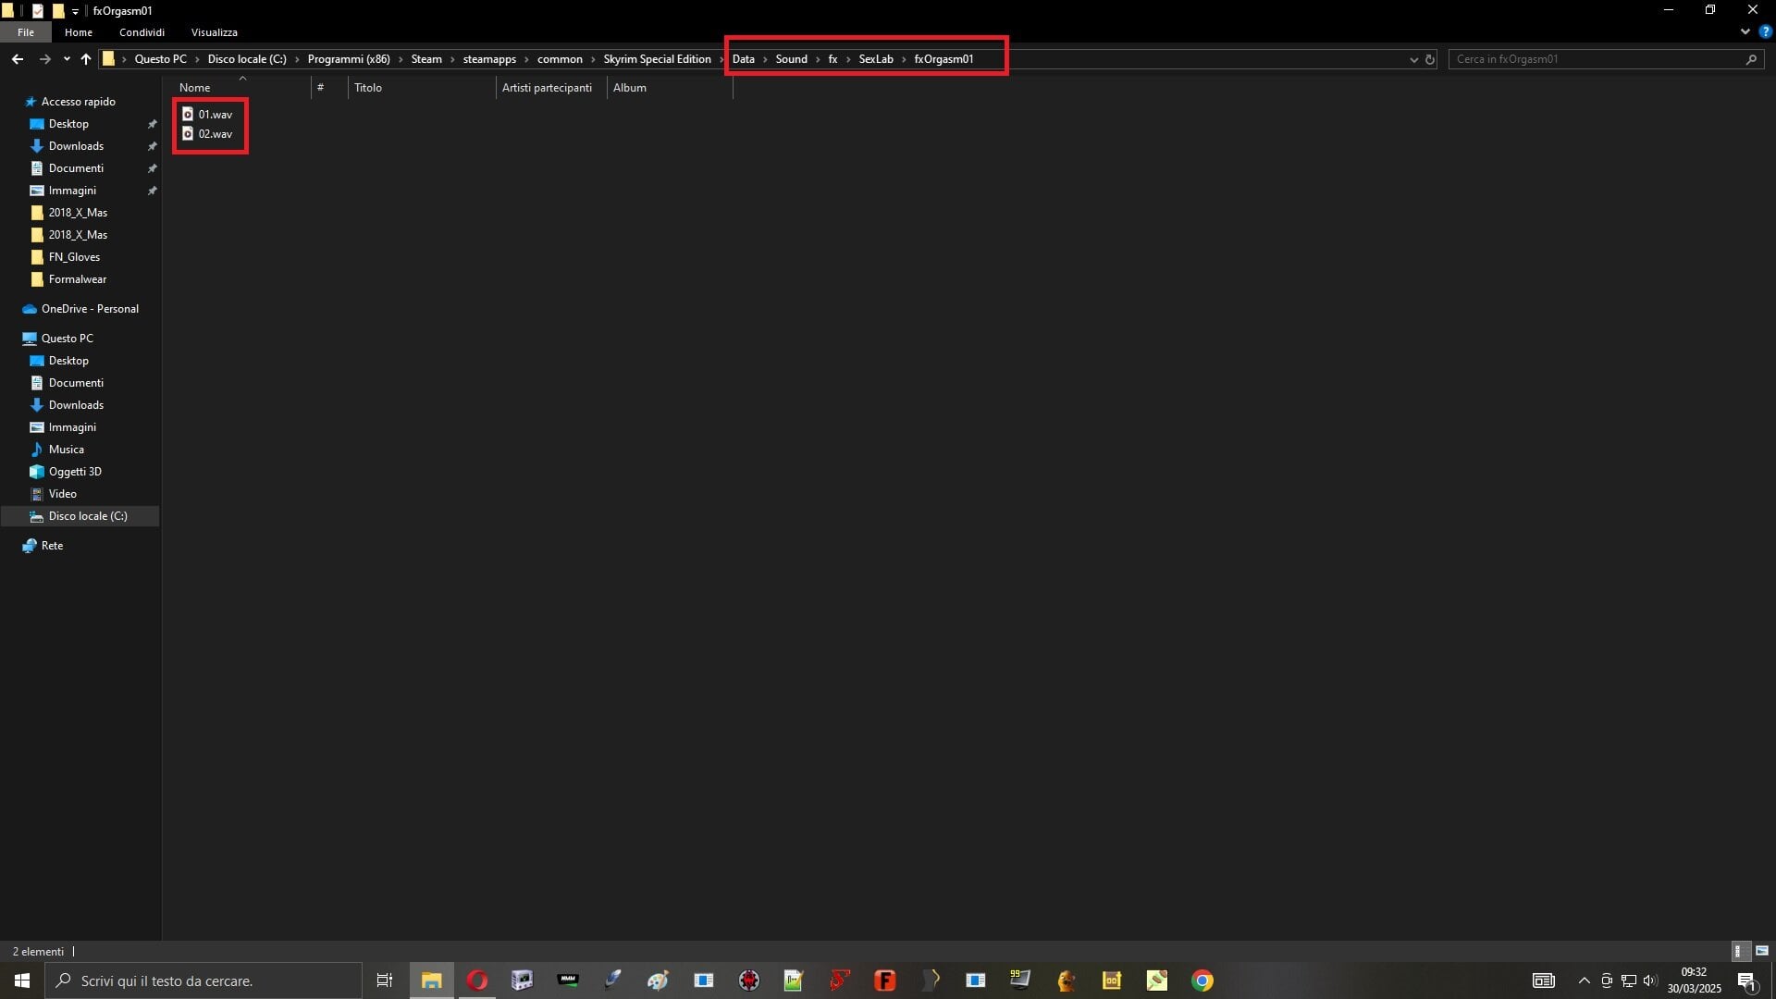
Task: Switch to the Visualizza ribbon tab
Action: (x=215, y=32)
